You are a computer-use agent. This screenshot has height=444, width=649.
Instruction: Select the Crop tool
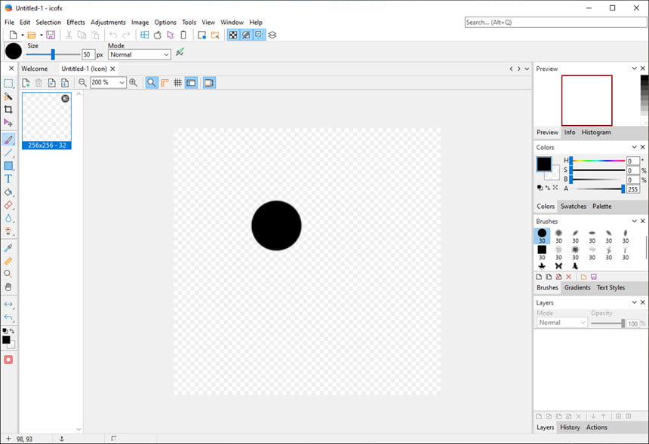pyautogui.click(x=8, y=109)
